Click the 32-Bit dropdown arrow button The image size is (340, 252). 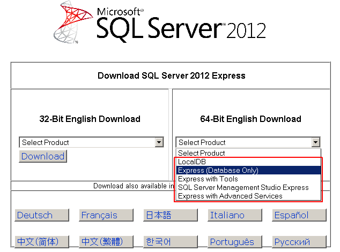pyautogui.click(x=159, y=142)
